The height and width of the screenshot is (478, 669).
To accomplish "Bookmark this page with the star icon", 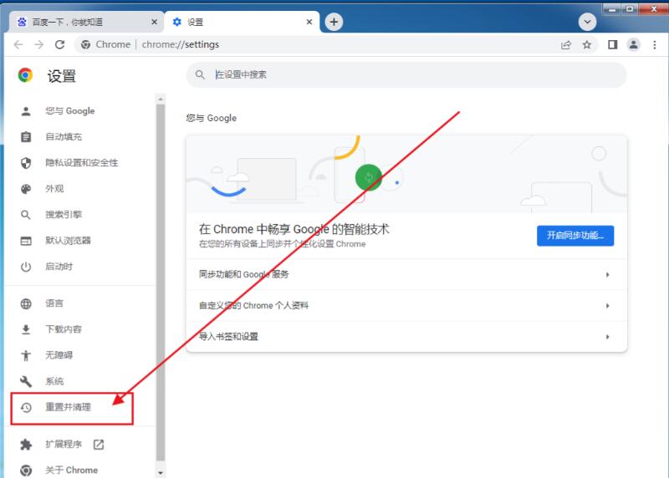I will tap(587, 45).
